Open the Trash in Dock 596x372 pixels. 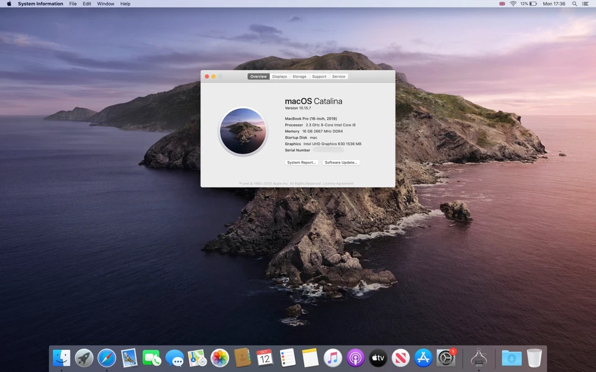[534, 358]
